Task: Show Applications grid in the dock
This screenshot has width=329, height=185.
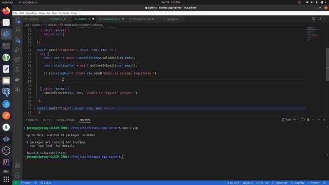Action: (6, 179)
